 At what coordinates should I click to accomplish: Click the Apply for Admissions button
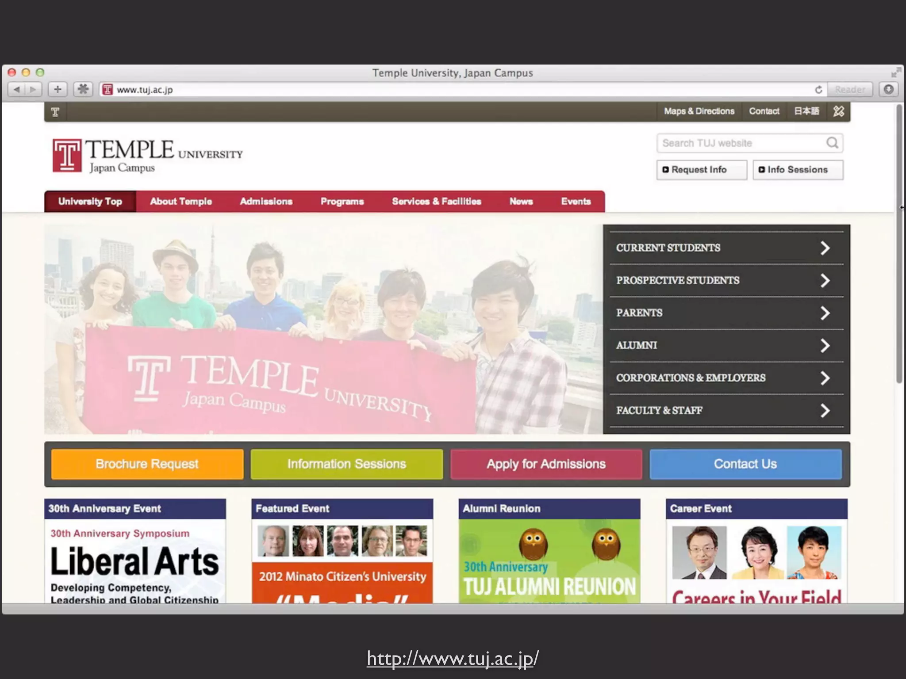[x=546, y=464]
